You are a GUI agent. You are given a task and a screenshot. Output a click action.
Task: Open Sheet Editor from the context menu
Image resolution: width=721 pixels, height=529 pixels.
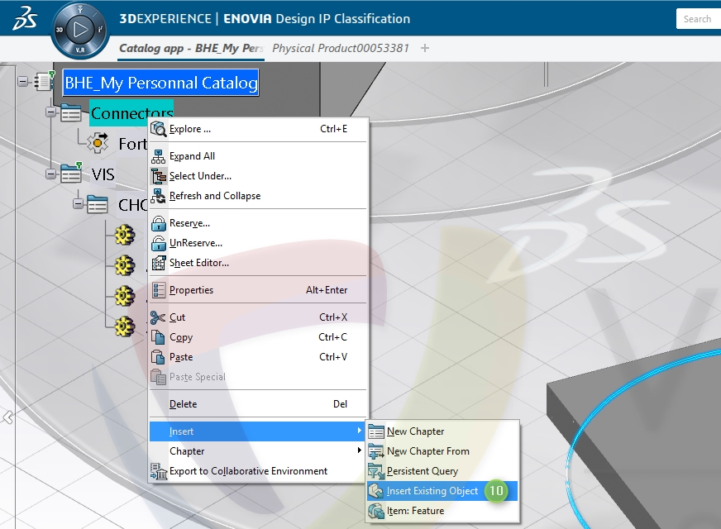coord(258,263)
